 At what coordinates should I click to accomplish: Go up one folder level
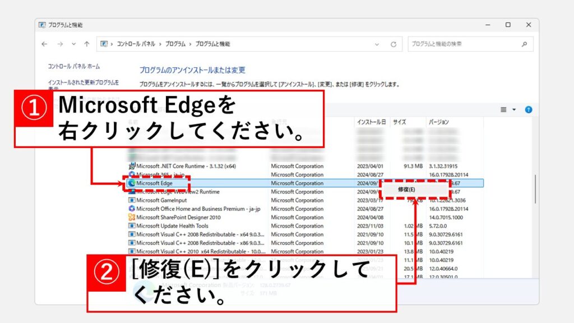point(86,44)
